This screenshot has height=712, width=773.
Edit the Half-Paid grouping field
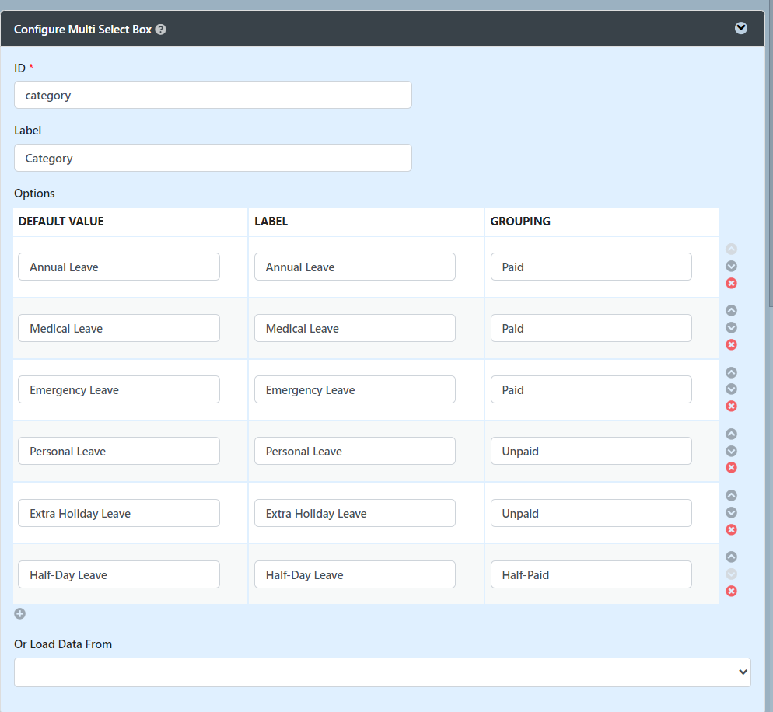click(x=590, y=575)
